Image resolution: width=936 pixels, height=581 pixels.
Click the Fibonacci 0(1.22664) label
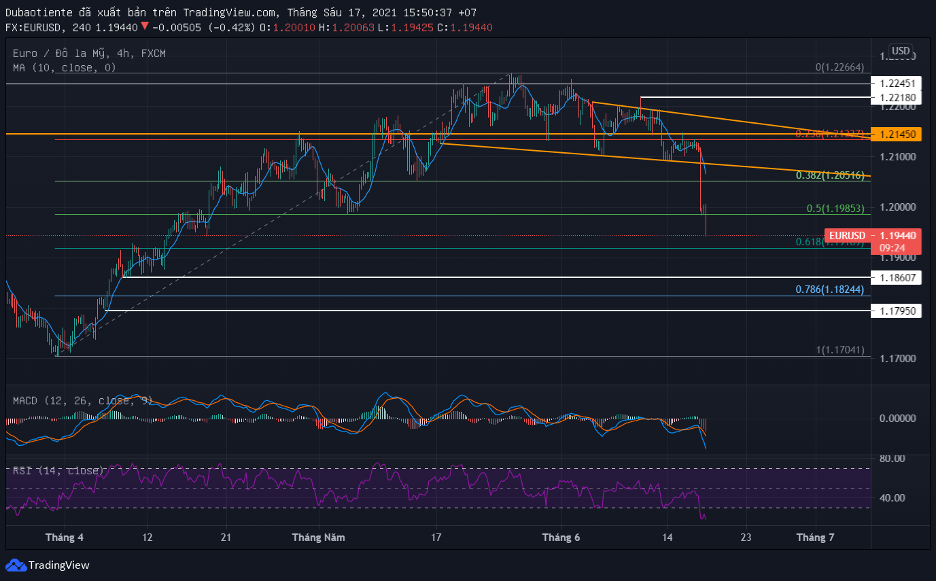tap(840, 67)
